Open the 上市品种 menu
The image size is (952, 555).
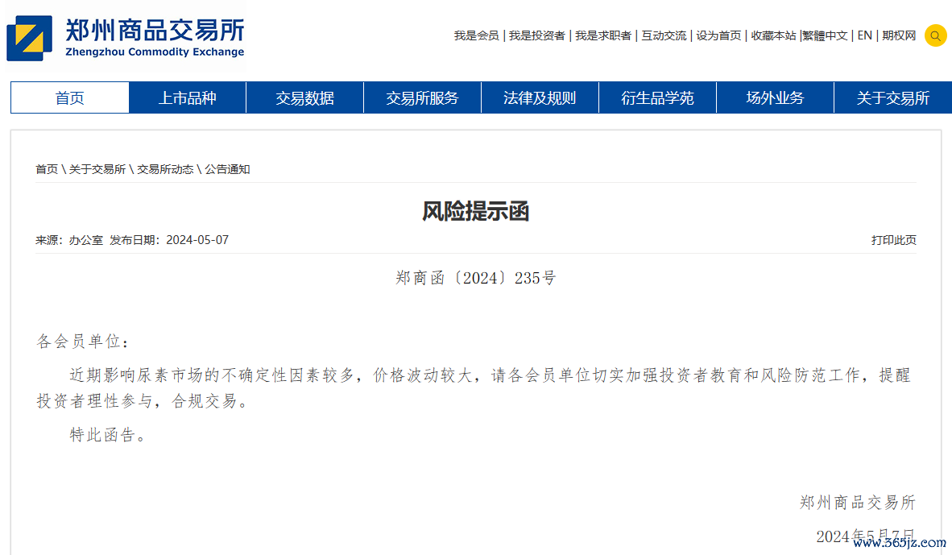(188, 98)
